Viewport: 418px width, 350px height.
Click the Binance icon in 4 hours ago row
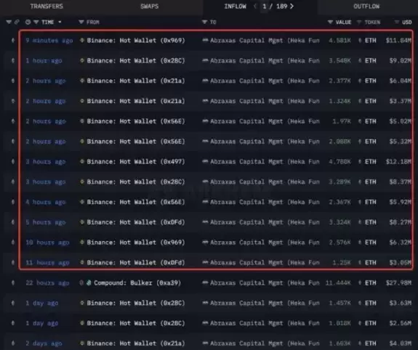pos(82,202)
